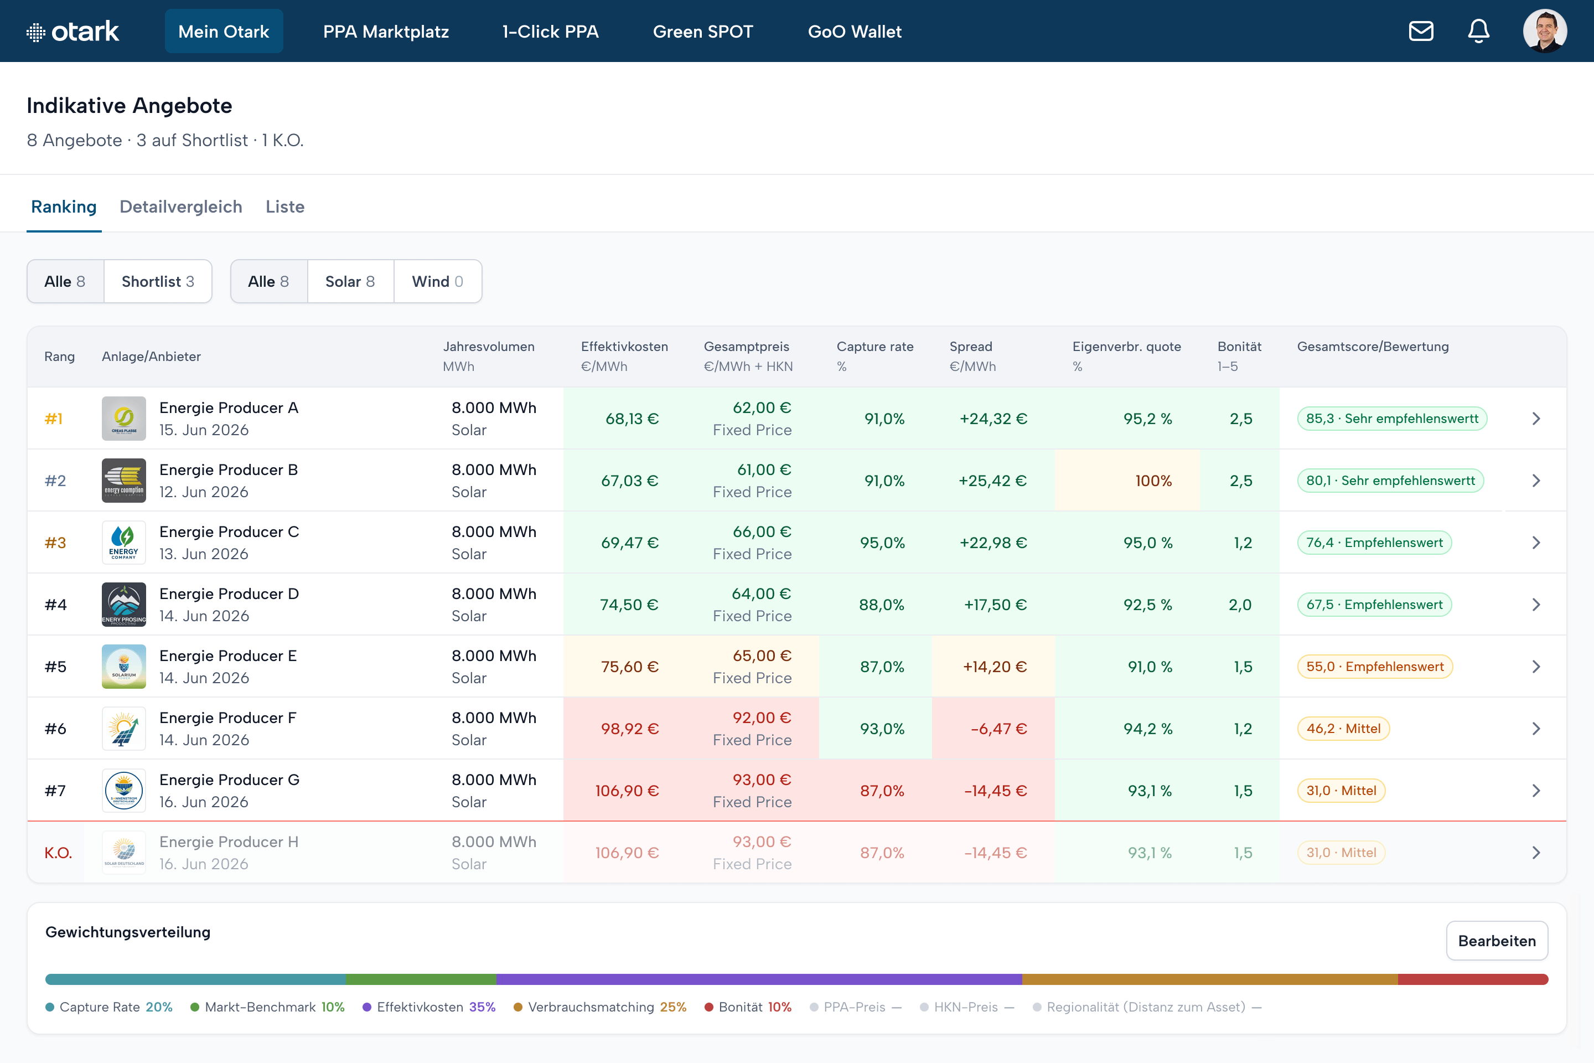Click Energie Producer A logo thumbnail
Image resolution: width=1594 pixels, height=1063 pixels.
click(123, 419)
